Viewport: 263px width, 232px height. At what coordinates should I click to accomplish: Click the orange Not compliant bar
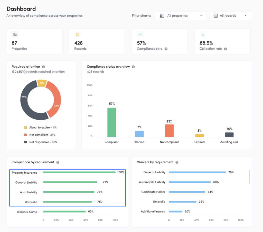(170, 131)
